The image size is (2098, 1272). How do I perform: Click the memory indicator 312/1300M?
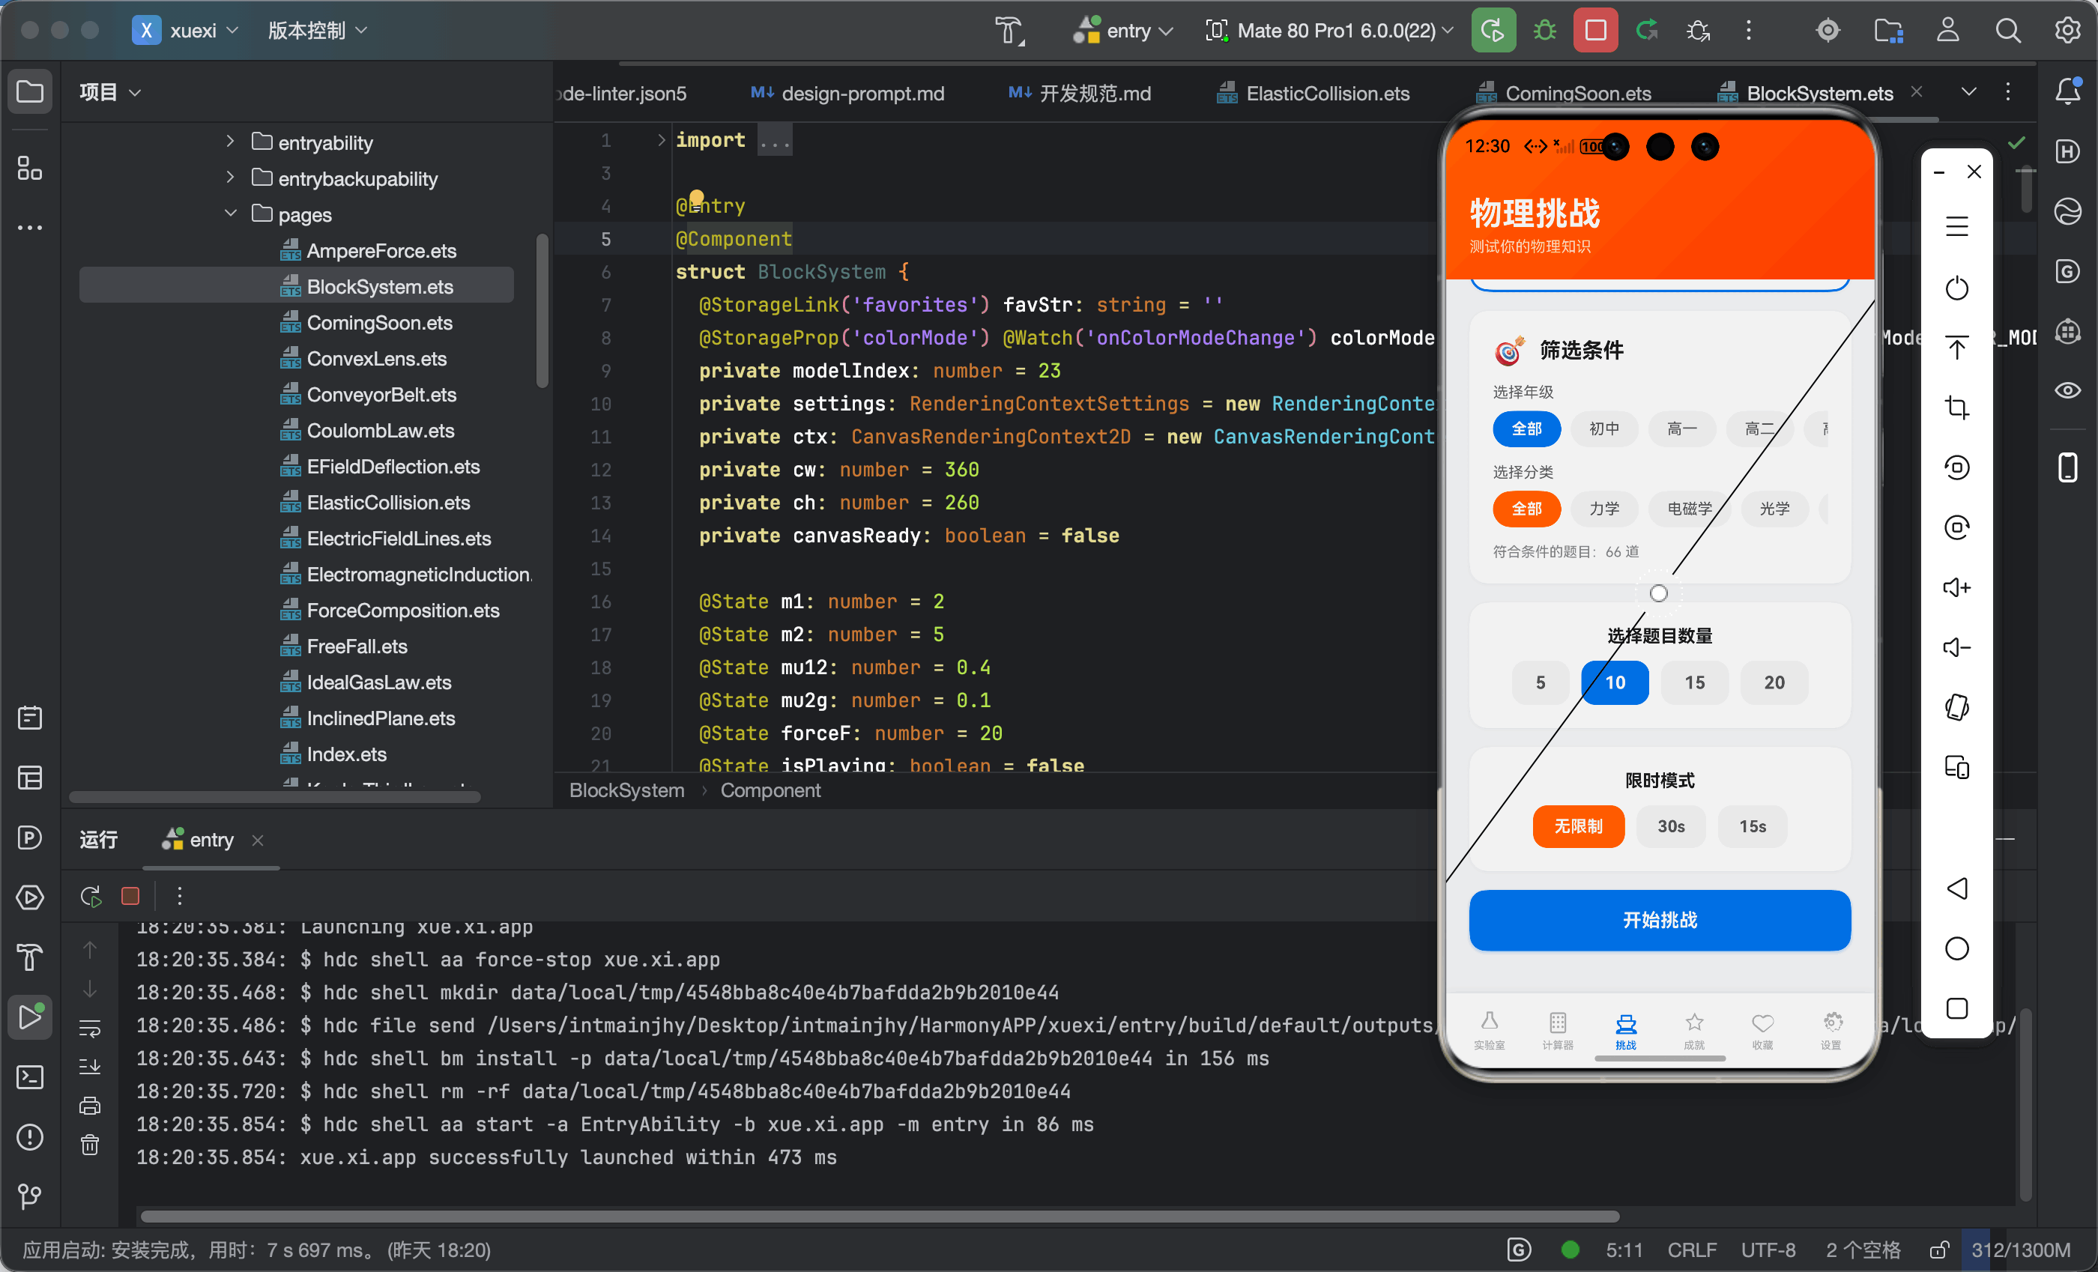[2019, 1249]
